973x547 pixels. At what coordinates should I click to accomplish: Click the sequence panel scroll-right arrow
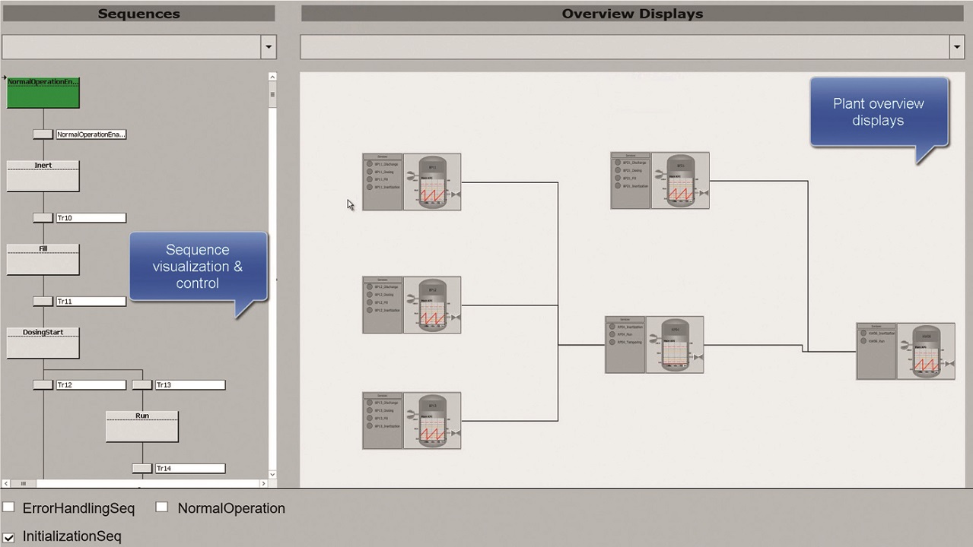point(264,483)
